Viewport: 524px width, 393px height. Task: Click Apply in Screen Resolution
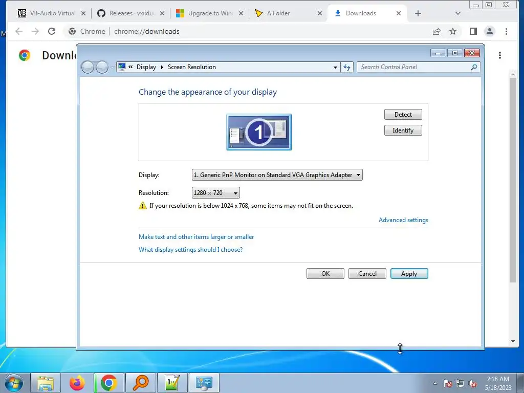point(409,274)
